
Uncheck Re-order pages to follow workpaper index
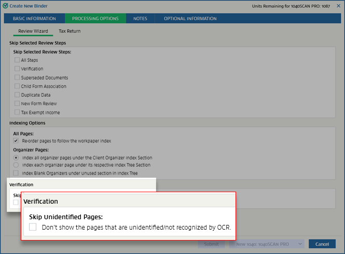pos(17,141)
